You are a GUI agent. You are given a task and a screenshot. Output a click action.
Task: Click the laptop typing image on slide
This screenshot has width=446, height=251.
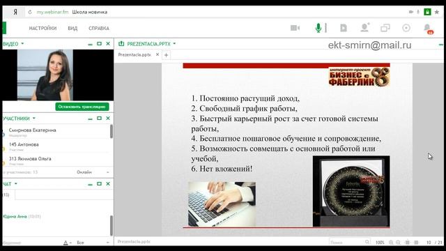[x=222, y=204]
